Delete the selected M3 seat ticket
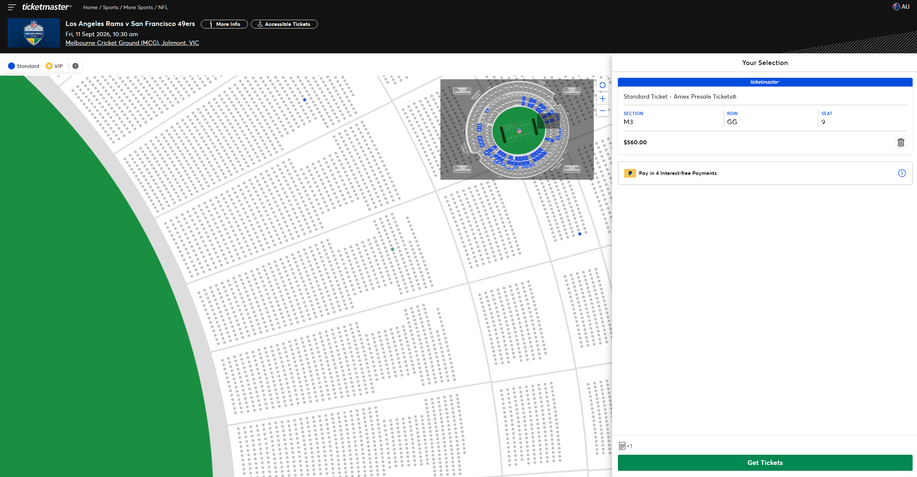The width and height of the screenshot is (917, 477). [901, 142]
